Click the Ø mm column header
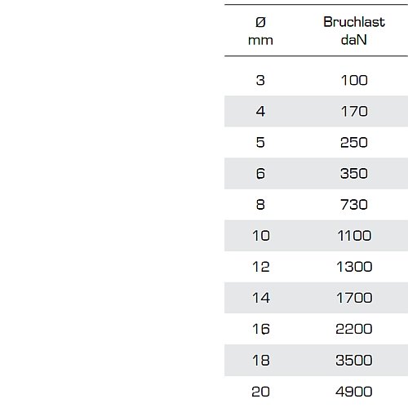This screenshot has height=408, width=408. click(x=260, y=31)
